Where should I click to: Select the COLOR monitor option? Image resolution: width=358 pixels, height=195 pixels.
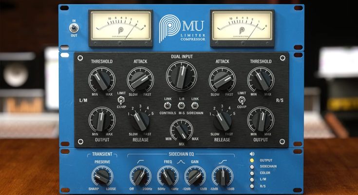tap(251, 173)
